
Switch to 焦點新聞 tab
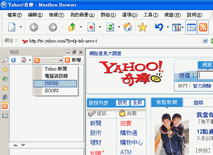pos(167,102)
